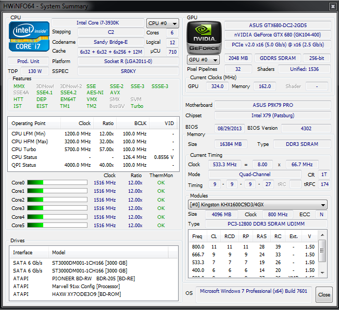Select the CPU Turbo operating point row
339x310 pixels.
(93, 150)
